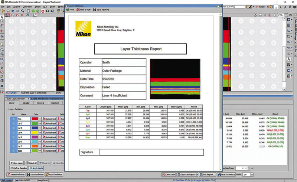Click the red X clear icon in image toolbar
The width and height of the screenshot is (297, 182).
pos(22,15)
